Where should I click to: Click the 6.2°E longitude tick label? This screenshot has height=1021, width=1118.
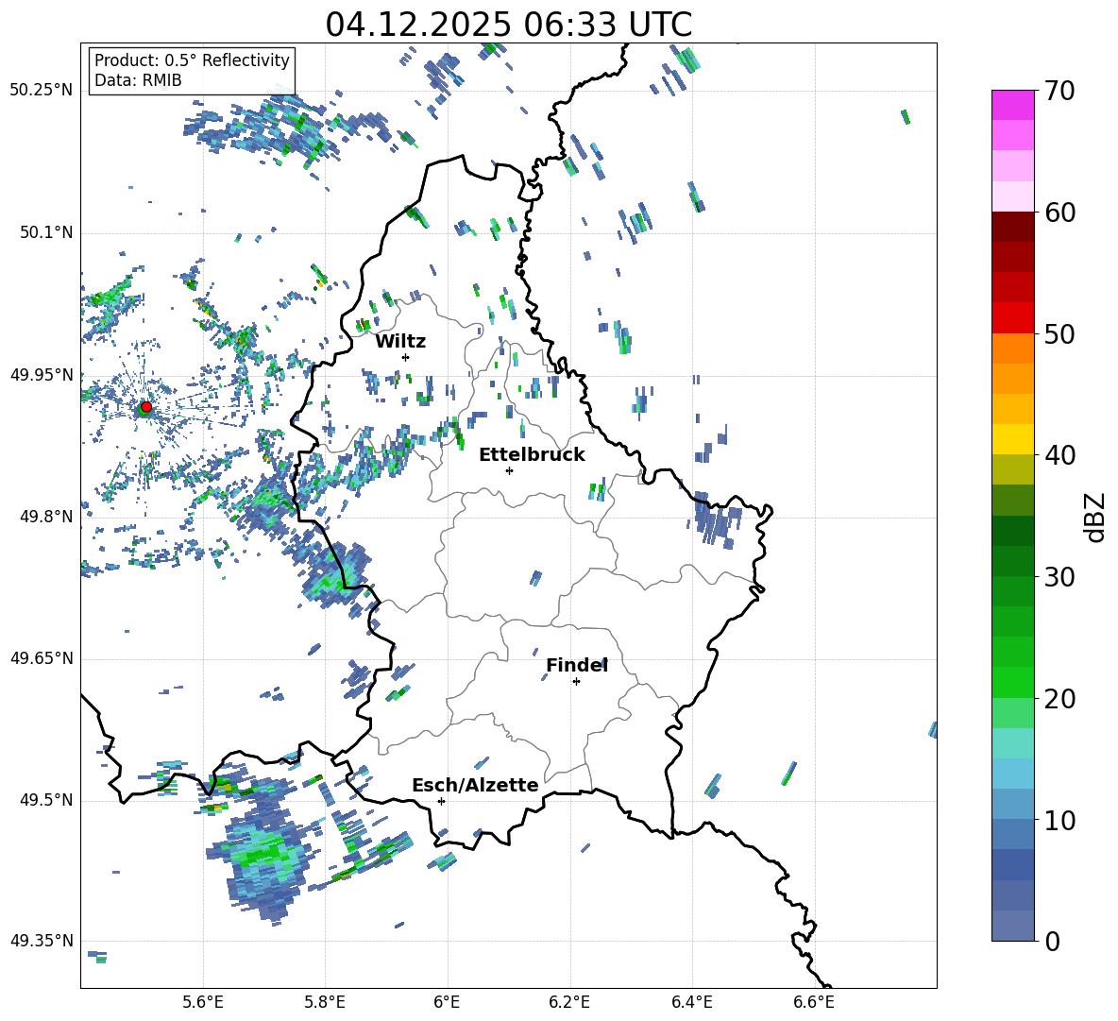coord(569,1001)
